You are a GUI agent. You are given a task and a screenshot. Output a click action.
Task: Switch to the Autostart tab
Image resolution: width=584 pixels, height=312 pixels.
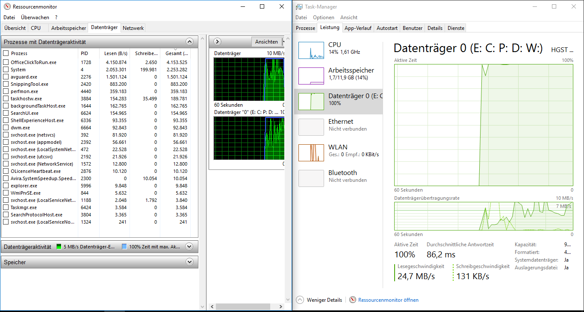click(387, 28)
